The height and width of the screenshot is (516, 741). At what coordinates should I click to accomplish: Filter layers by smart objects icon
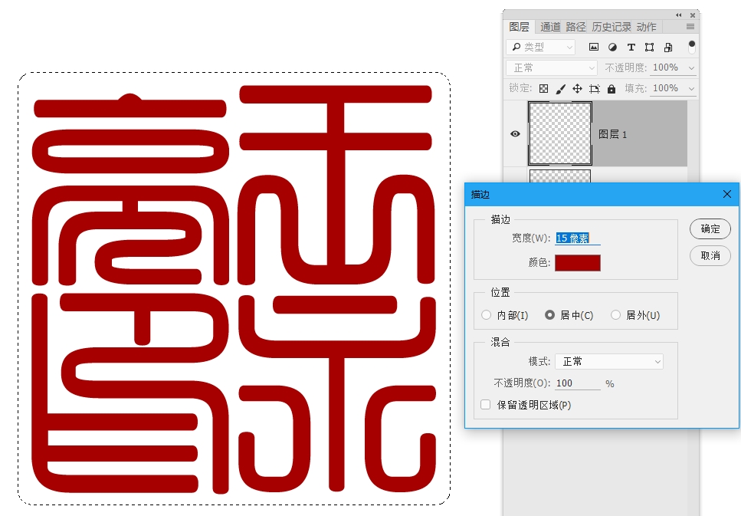pos(669,48)
